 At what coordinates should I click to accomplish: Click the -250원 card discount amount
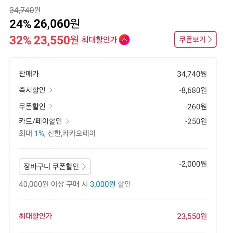coord(196,121)
